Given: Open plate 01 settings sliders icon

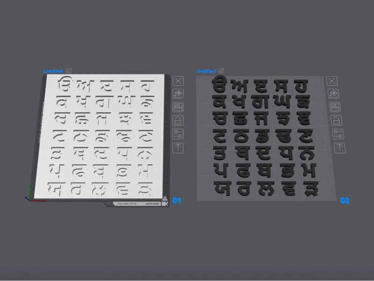Looking at the screenshot, I should point(178,134).
